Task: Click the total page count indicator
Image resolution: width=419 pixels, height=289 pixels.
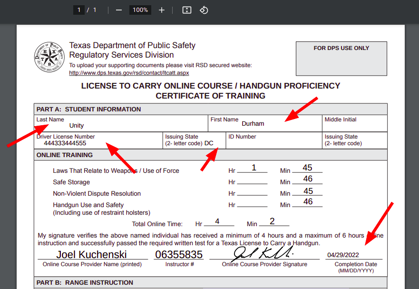Action: tap(95, 10)
